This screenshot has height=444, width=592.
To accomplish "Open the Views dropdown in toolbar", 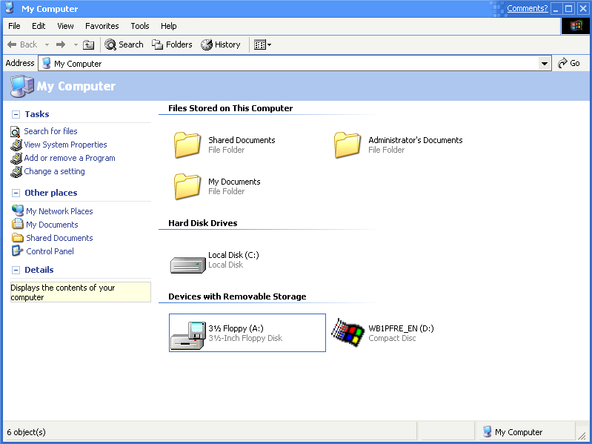I will click(262, 44).
